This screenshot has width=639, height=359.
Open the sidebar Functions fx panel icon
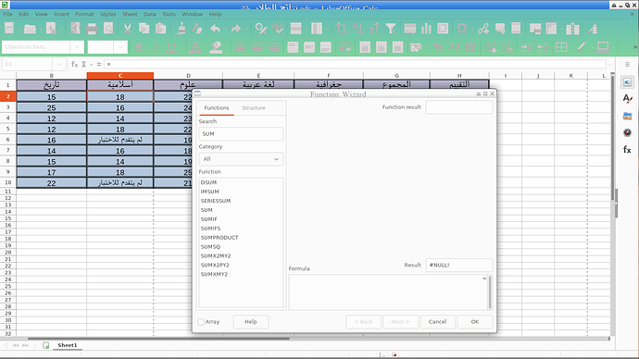[627, 150]
